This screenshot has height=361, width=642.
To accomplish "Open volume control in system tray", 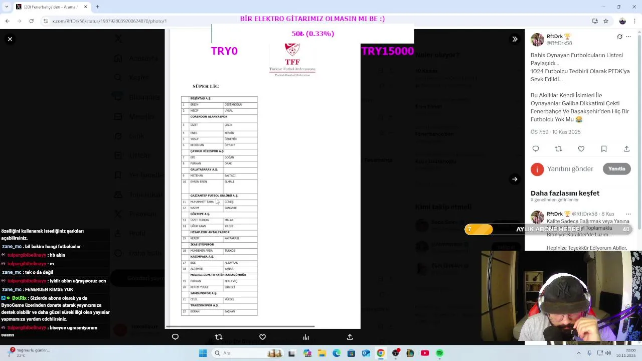I will [608, 353].
